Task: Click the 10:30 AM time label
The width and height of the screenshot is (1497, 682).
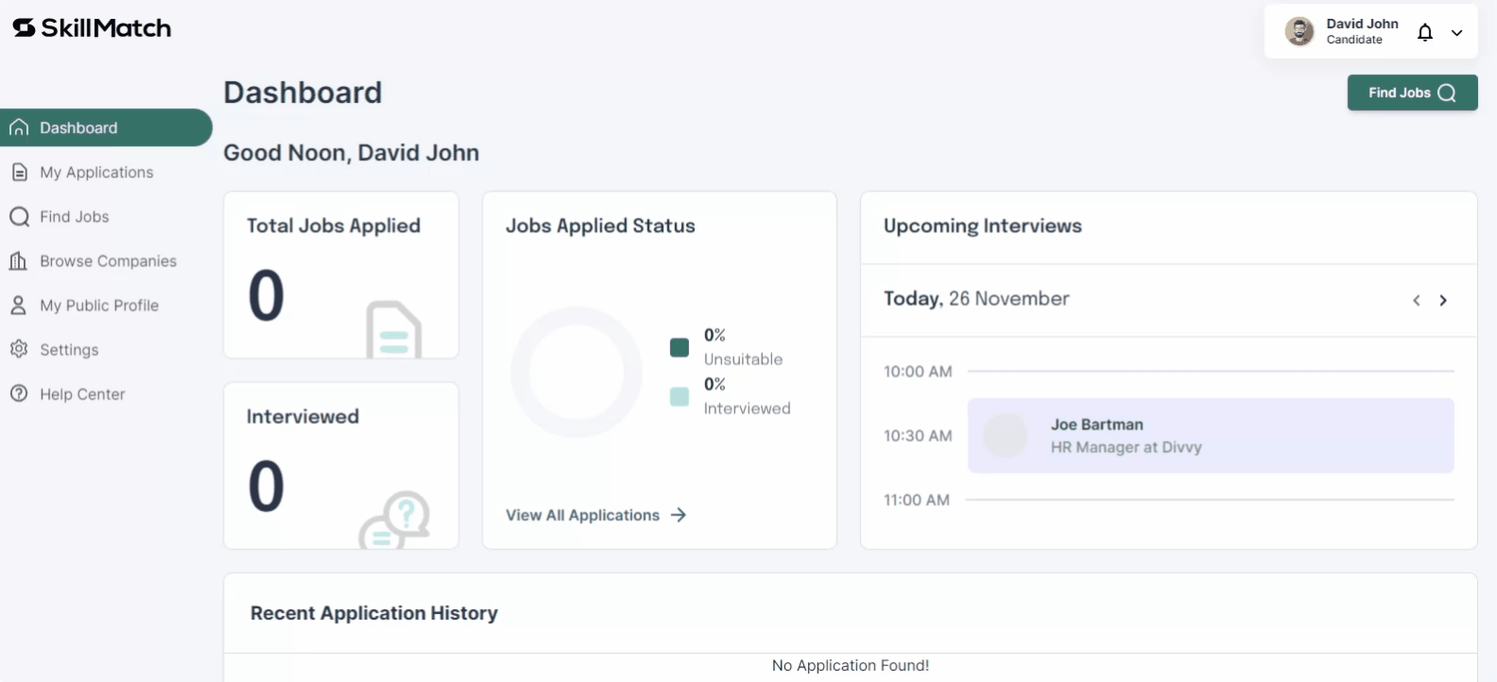Action: pyautogui.click(x=918, y=435)
